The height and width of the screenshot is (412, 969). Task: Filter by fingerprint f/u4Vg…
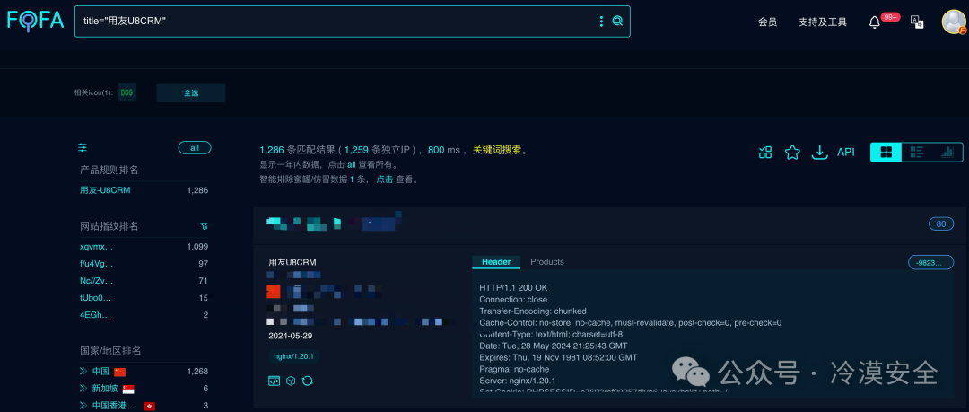click(x=96, y=264)
